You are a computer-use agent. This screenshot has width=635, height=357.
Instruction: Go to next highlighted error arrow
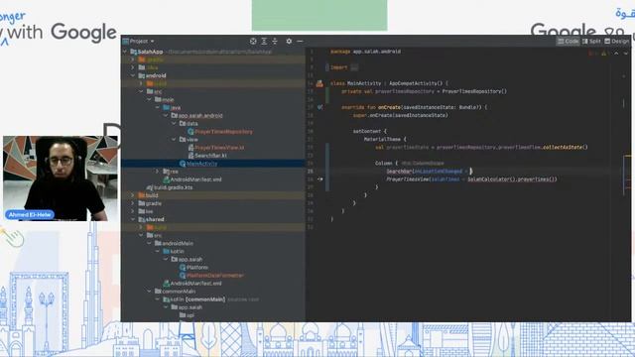click(626, 53)
